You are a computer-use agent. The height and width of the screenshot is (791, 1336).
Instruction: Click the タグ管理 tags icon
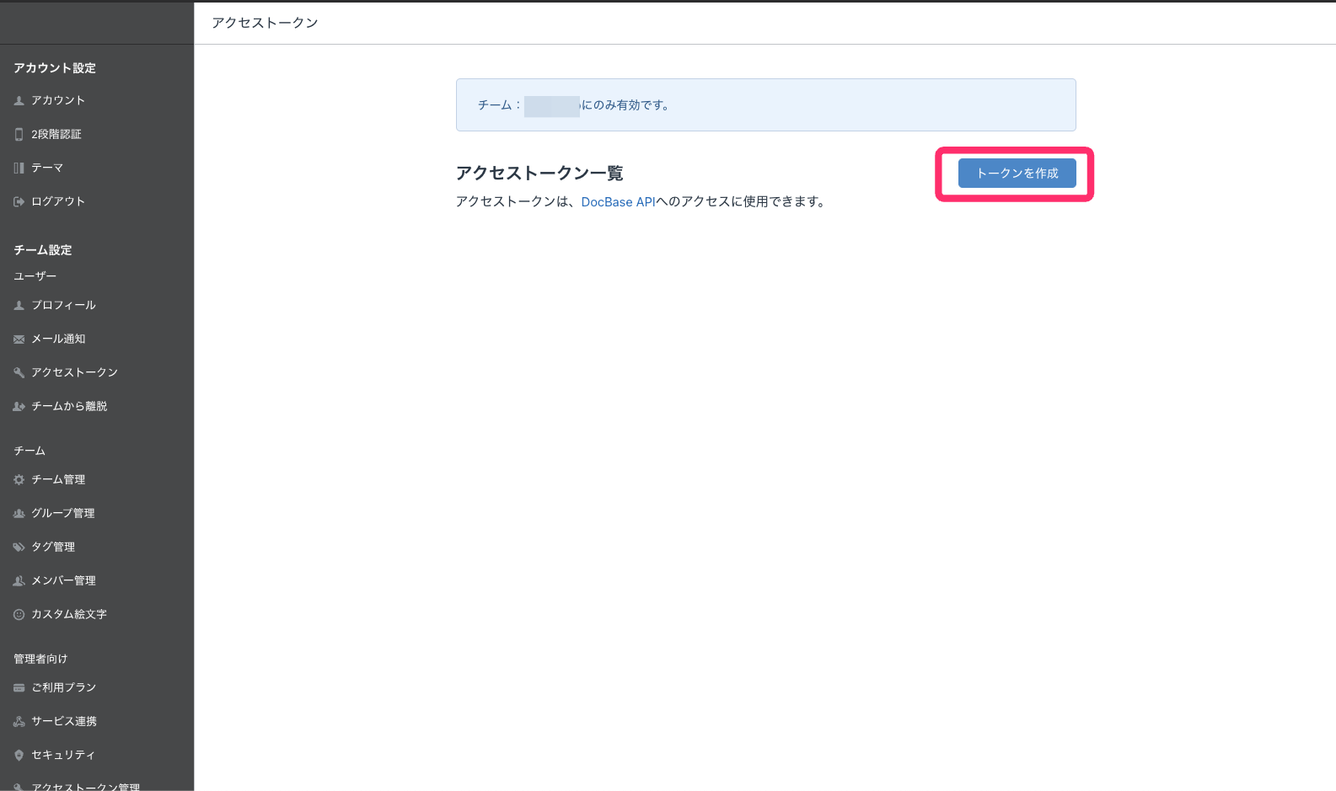pos(19,547)
